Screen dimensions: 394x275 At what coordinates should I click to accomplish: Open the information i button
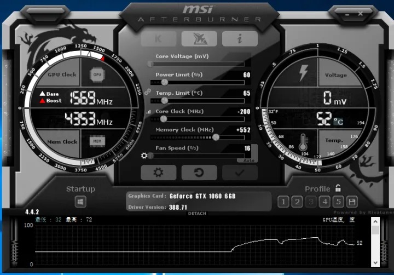pos(240,39)
